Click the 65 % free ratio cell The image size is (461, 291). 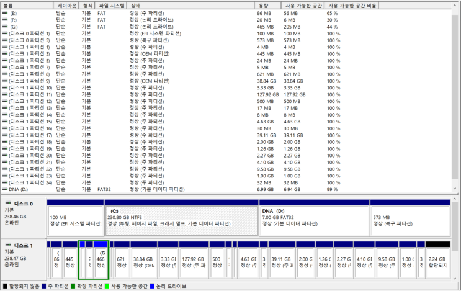click(x=332, y=13)
